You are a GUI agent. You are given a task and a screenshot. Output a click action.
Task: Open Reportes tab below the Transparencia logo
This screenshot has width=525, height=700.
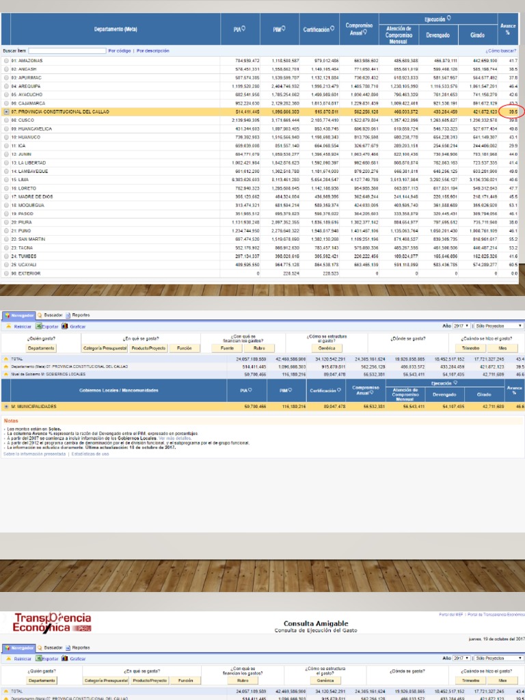[x=80, y=647]
